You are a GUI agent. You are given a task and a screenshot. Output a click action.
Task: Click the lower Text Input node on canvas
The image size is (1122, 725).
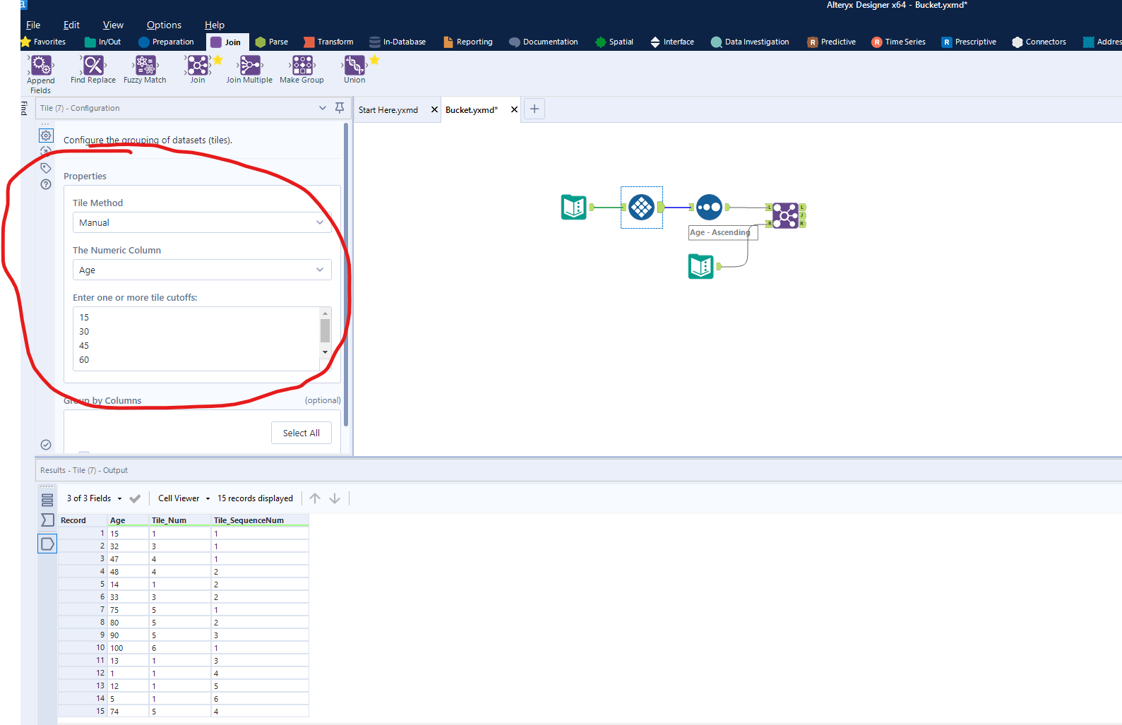click(x=701, y=266)
